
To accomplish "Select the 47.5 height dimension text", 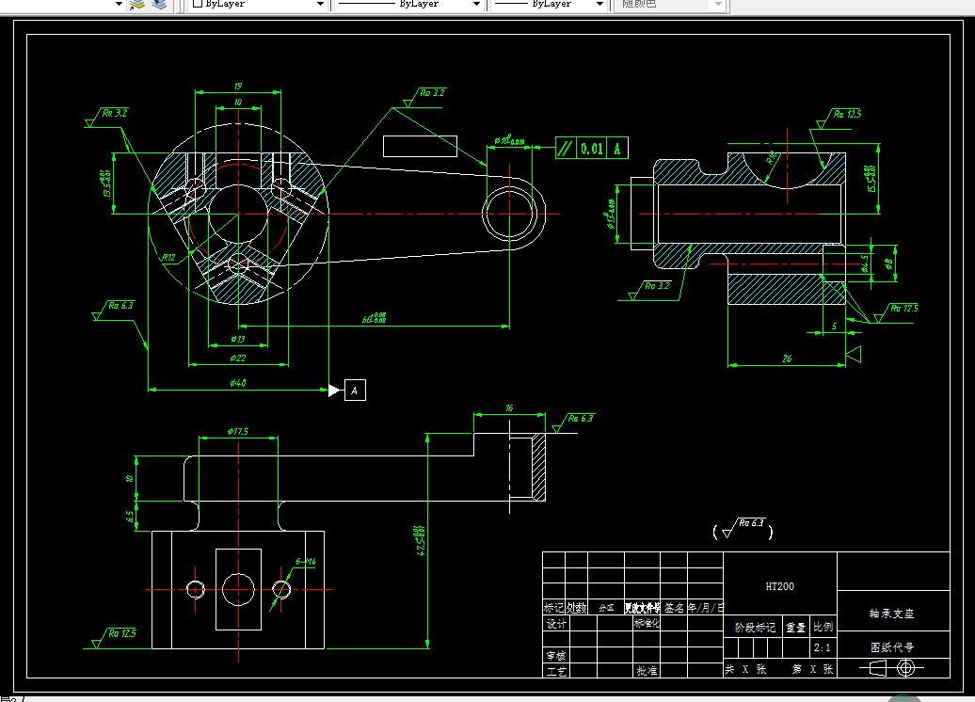I will 421,540.
